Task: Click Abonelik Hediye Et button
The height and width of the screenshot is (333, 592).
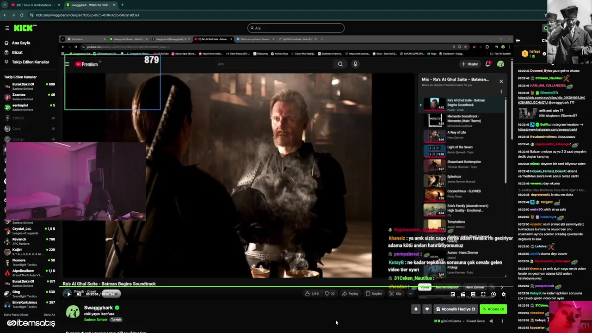Action: click(x=456, y=309)
